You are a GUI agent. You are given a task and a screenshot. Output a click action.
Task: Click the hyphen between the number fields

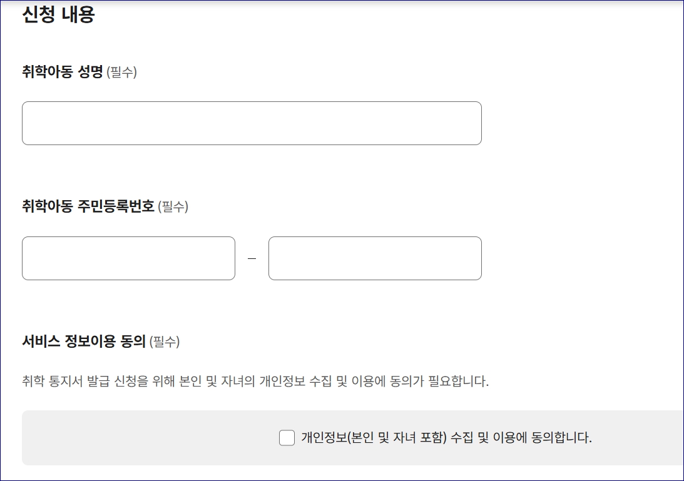pyautogui.click(x=250, y=256)
